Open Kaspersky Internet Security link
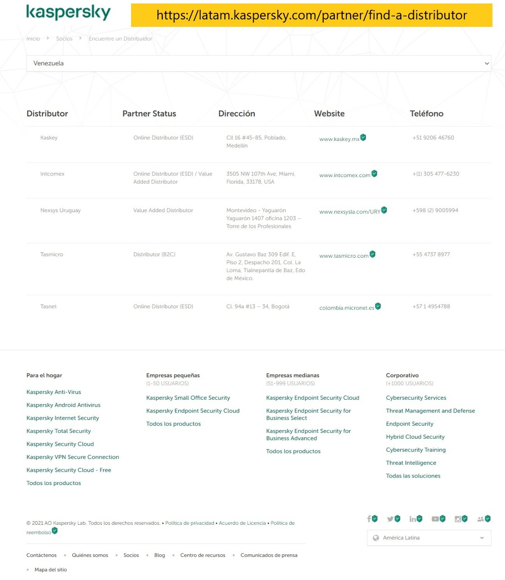Image resolution: width=505 pixels, height=580 pixels. point(63,418)
